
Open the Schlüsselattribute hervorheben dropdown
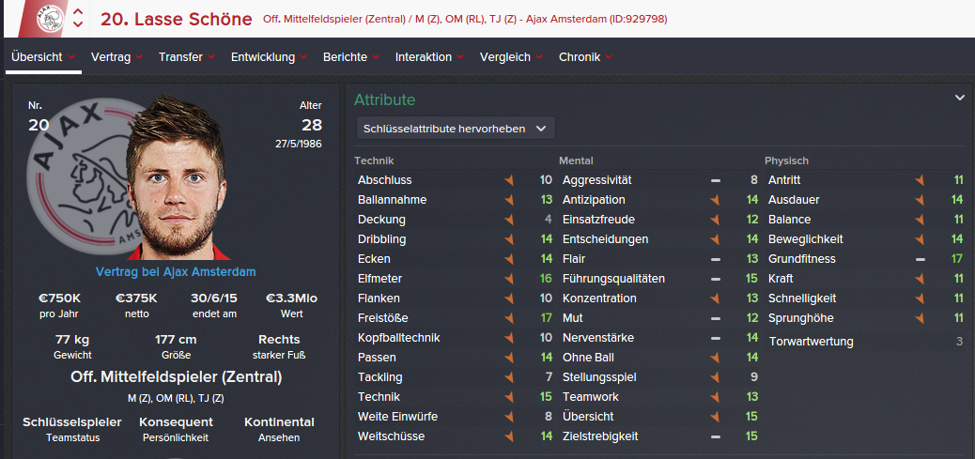[x=456, y=128]
